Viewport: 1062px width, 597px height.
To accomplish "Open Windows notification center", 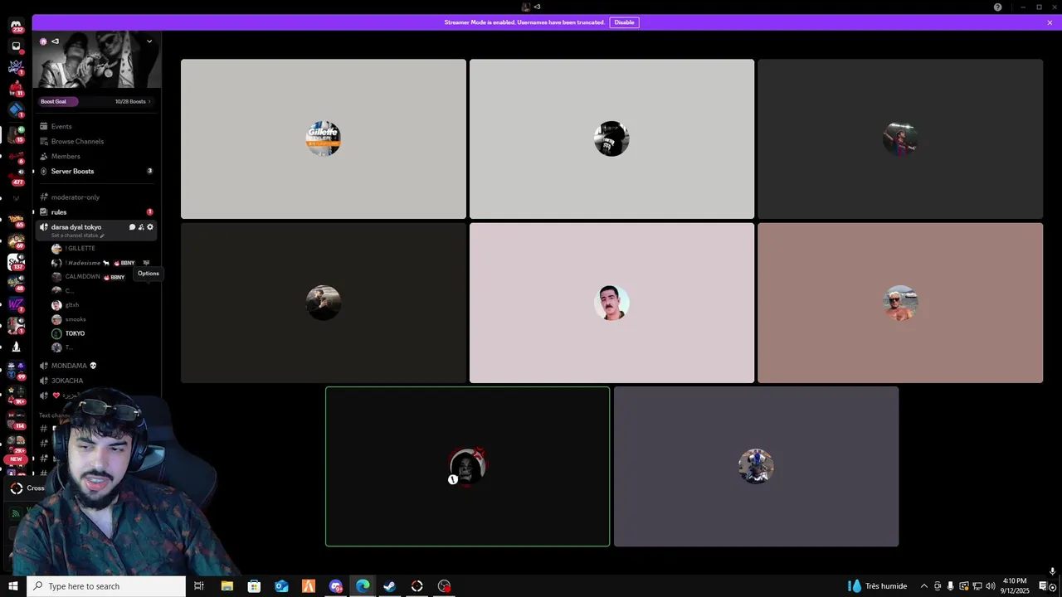I will pos(1043,586).
